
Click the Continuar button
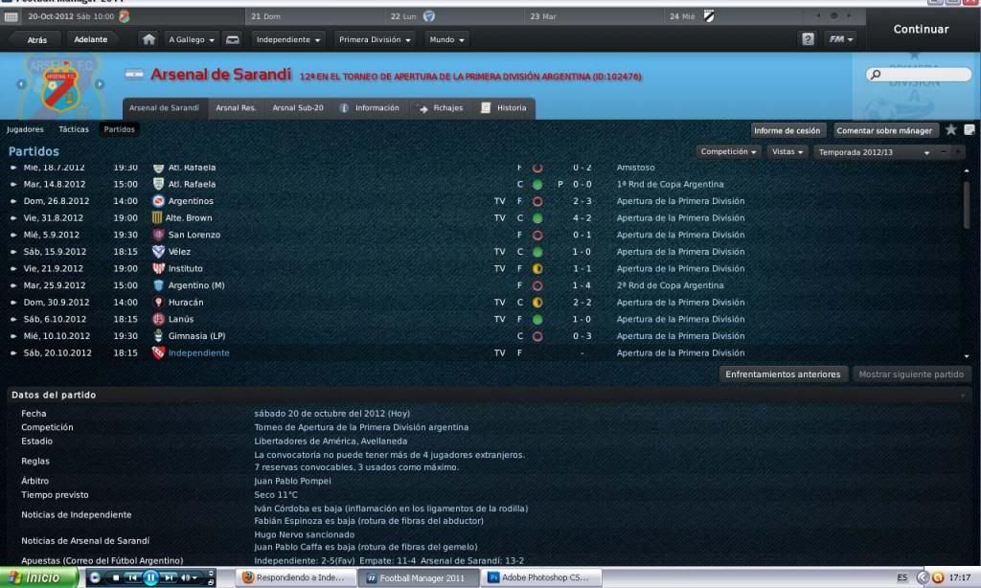tap(921, 30)
